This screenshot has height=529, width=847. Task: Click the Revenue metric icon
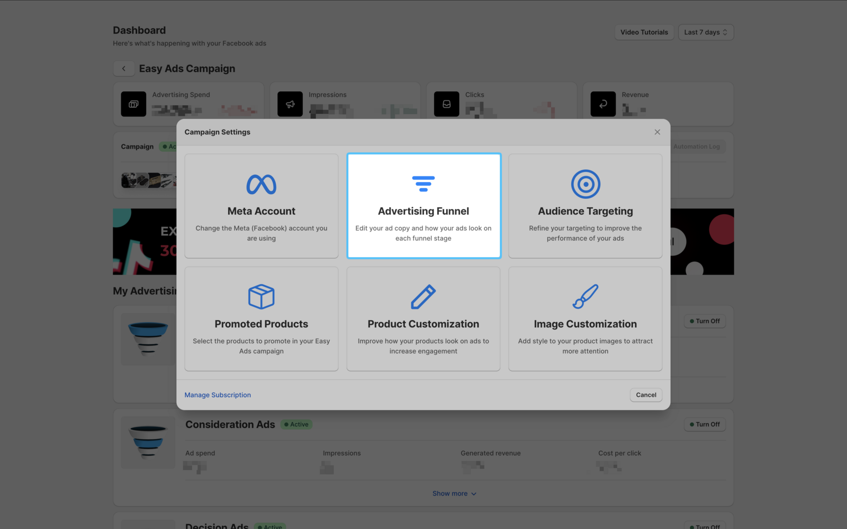tap(602, 104)
